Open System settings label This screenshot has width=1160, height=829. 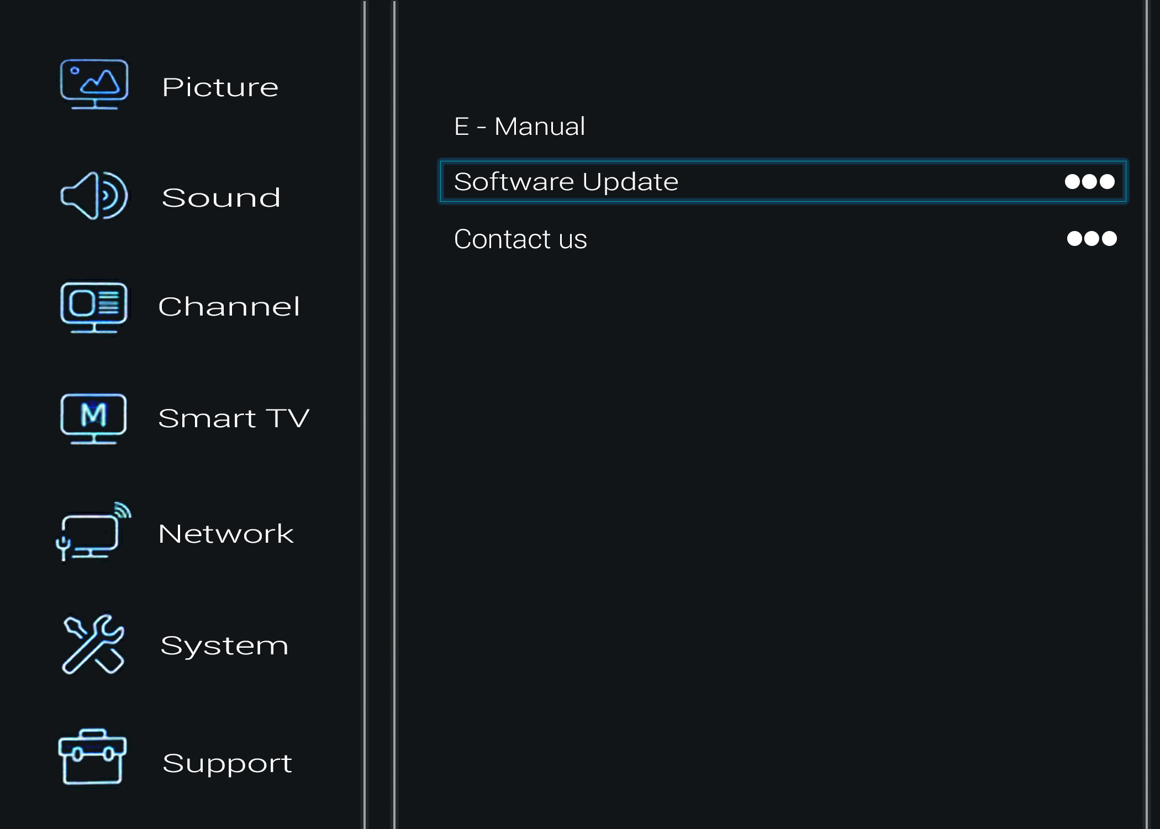click(x=224, y=647)
